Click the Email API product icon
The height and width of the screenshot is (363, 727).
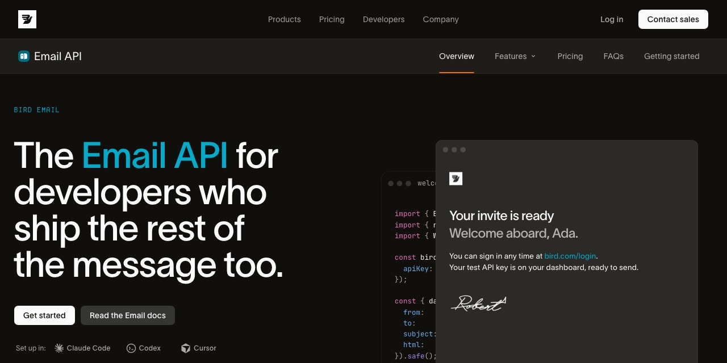24,56
